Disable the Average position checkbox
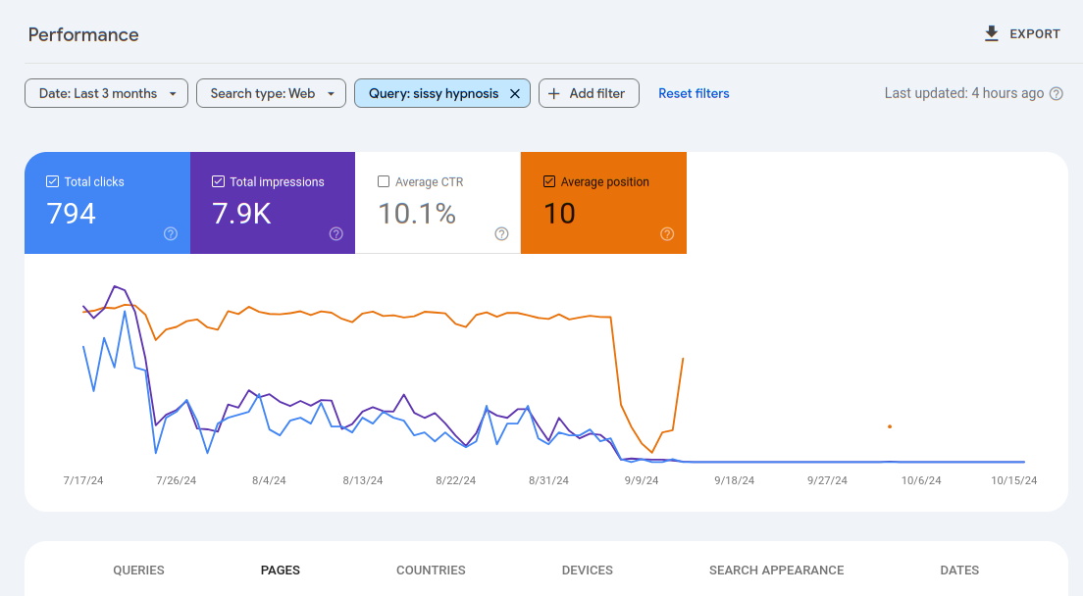1083x596 pixels. (x=549, y=181)
